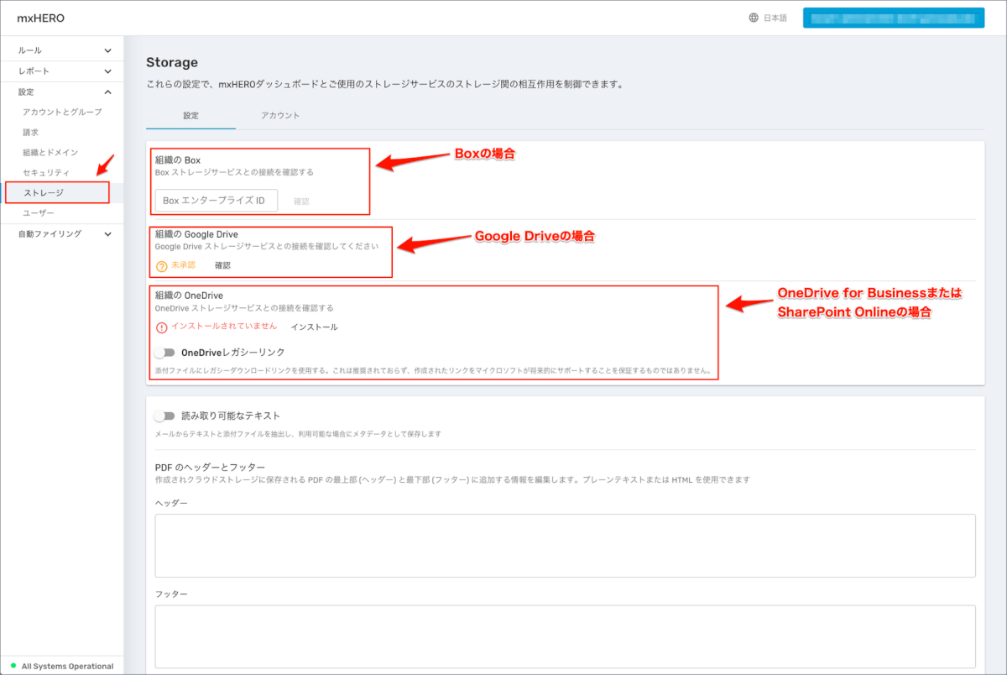Expand the 自動ファイリング sidebar section
The image size is (1007, 675).
62,234
